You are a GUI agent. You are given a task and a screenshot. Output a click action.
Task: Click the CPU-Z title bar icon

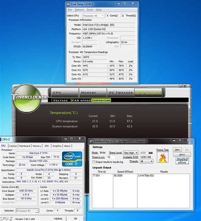(0, 140)
